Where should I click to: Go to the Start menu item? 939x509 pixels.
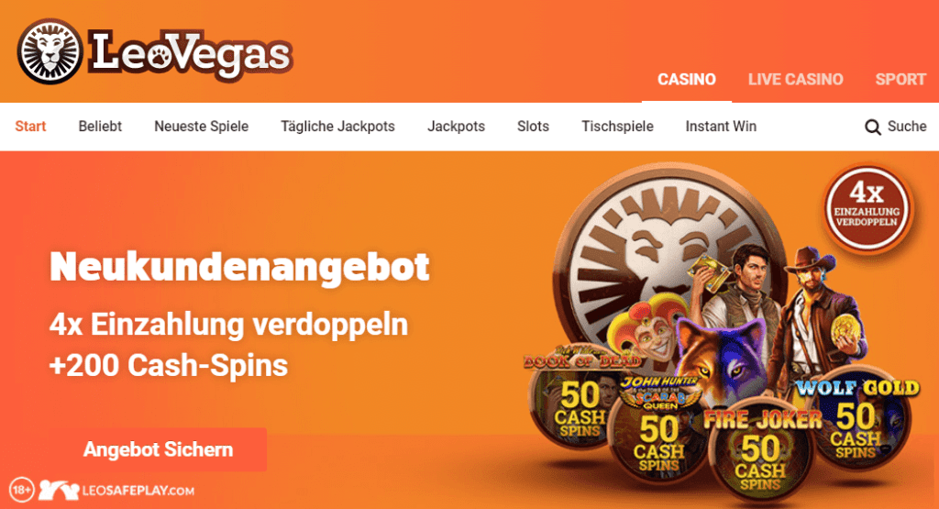[x=30, y=127]
